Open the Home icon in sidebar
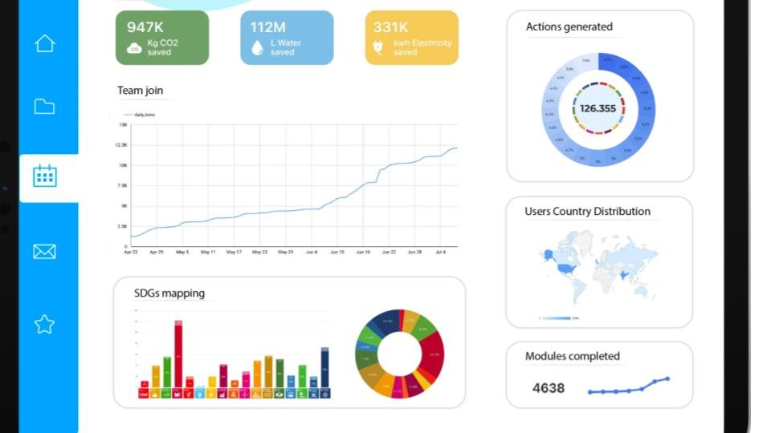This screenshot has height=433, width=771. coord(45,43)
